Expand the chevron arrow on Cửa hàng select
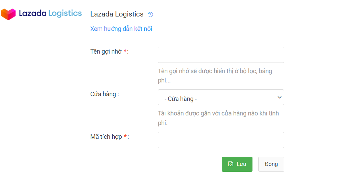 coord(279,98)
